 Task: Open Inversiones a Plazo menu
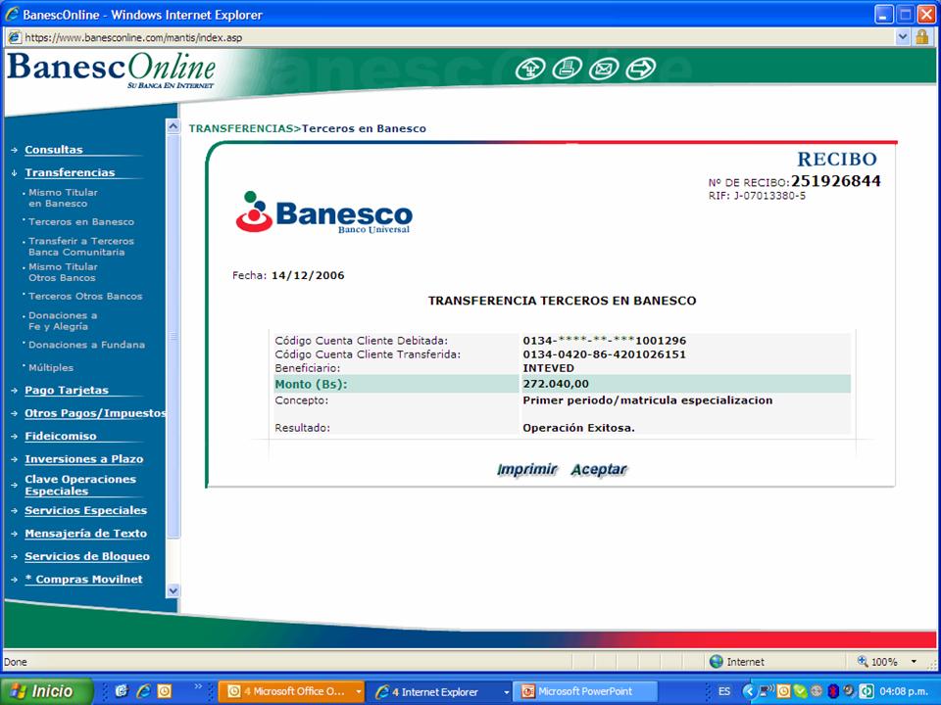click(x=84, y=459)
